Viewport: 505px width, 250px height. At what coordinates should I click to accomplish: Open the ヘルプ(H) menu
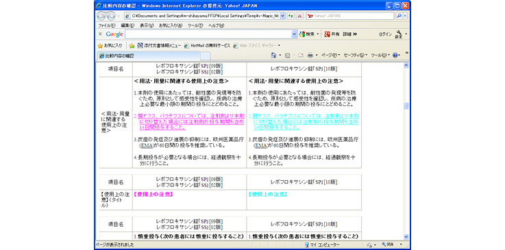(217, 25)
